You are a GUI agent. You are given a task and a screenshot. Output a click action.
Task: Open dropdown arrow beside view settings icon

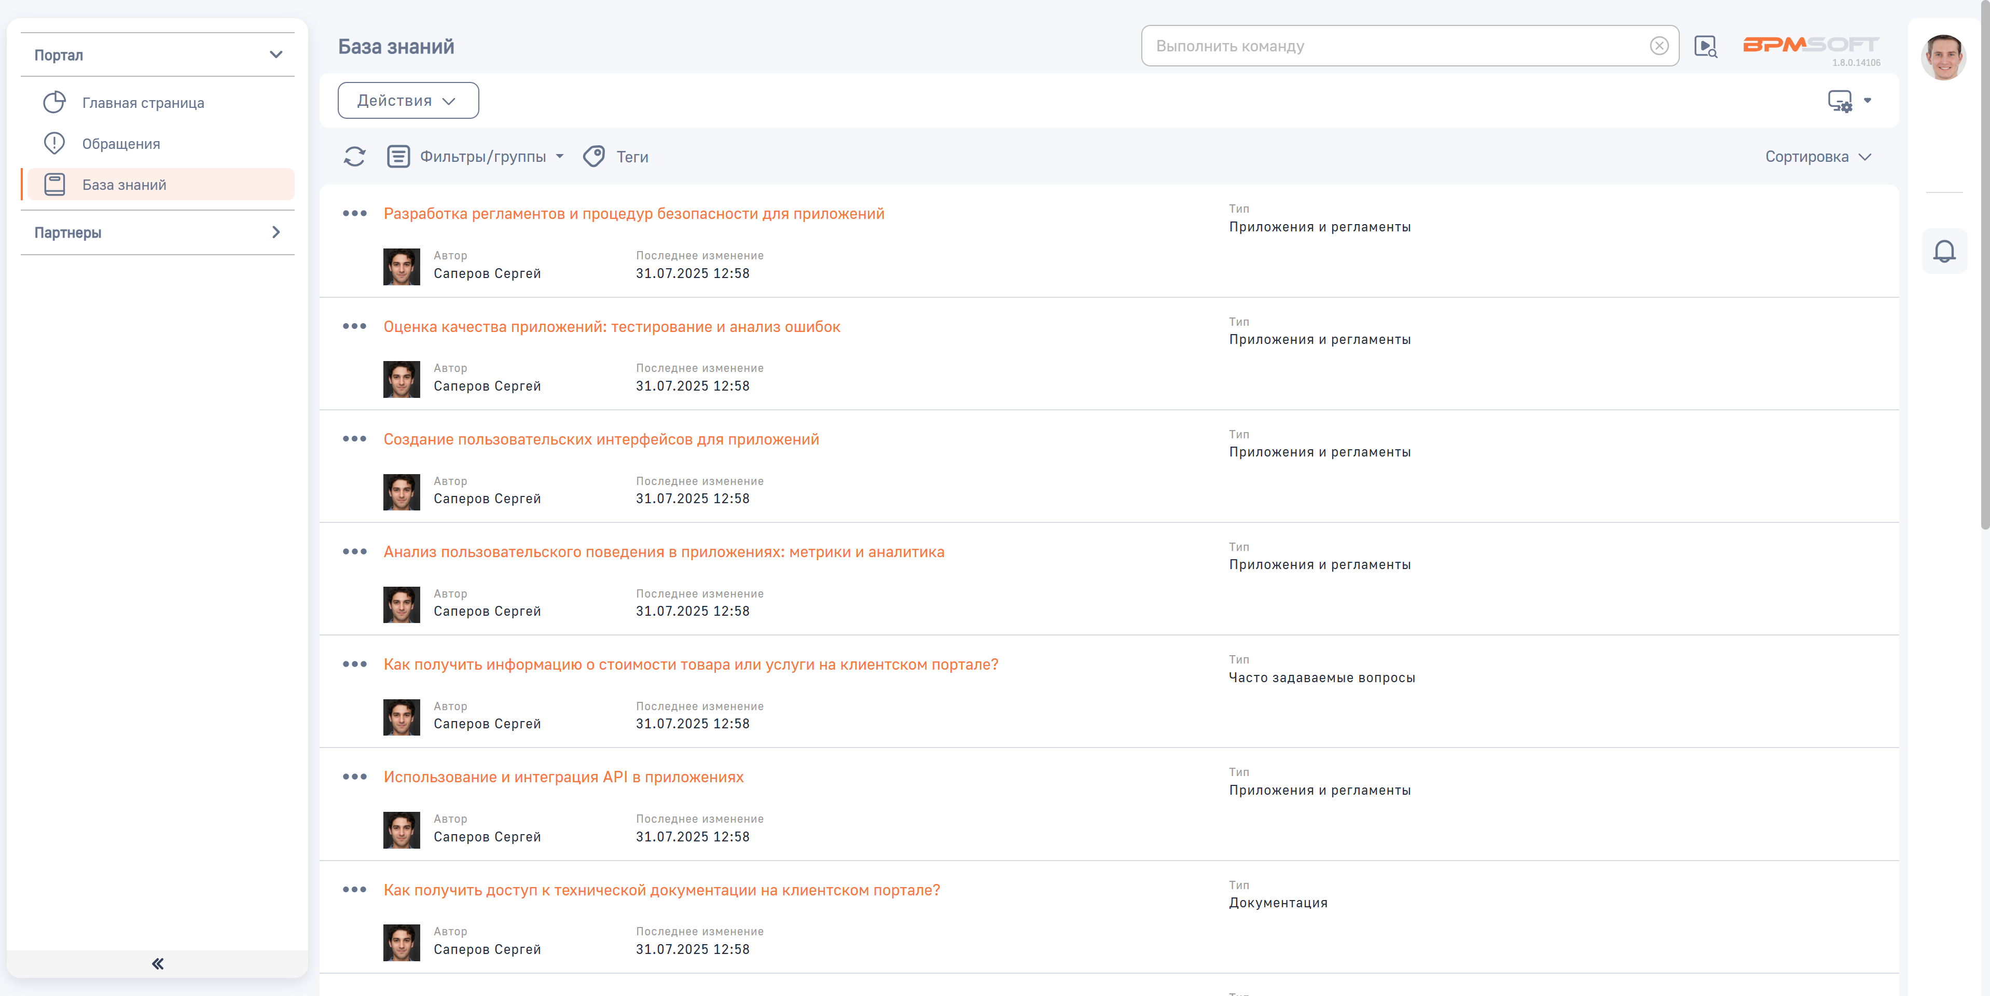point(1867,101)
